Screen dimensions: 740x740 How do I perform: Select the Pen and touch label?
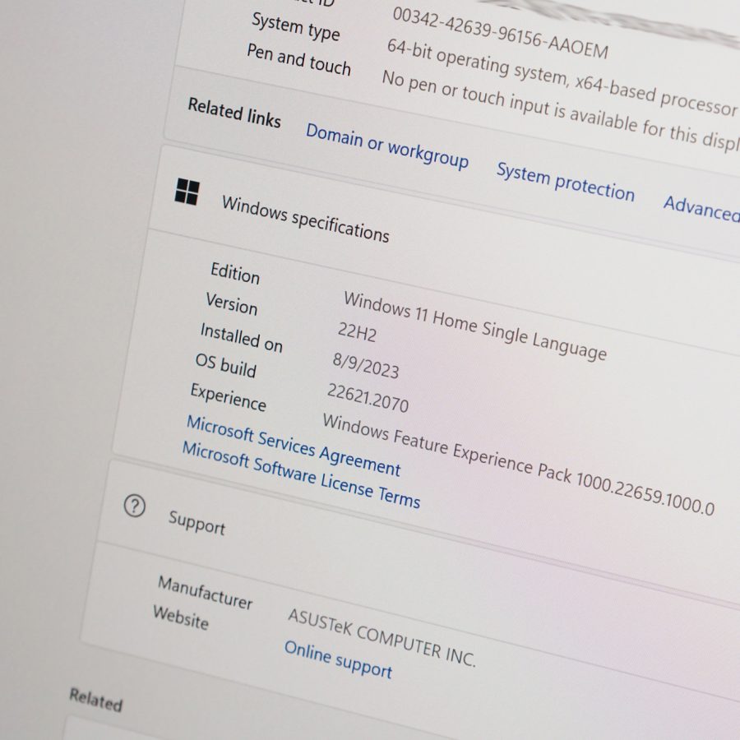pyautogui.click(x=298, y=59)
